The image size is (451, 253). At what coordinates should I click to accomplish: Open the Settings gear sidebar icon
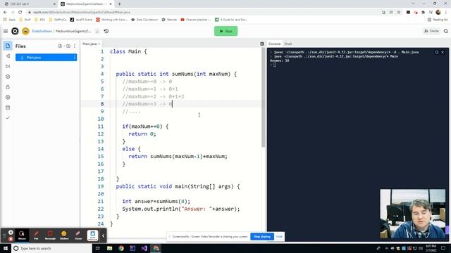pyautogui.click(x=8, y=97)
